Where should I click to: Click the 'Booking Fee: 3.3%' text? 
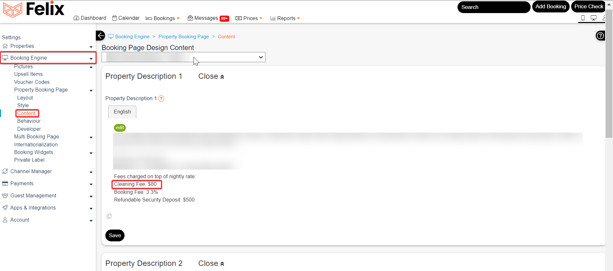tap(136, 192)
